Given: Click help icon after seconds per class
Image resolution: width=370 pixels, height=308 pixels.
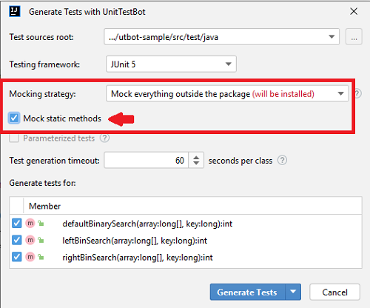Looking at the screenshot, I should [282, 161].
